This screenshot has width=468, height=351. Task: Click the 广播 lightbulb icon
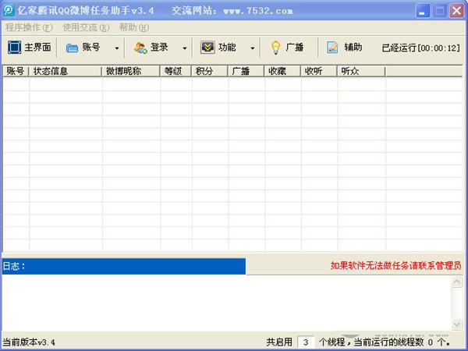[x=275, y=48]
